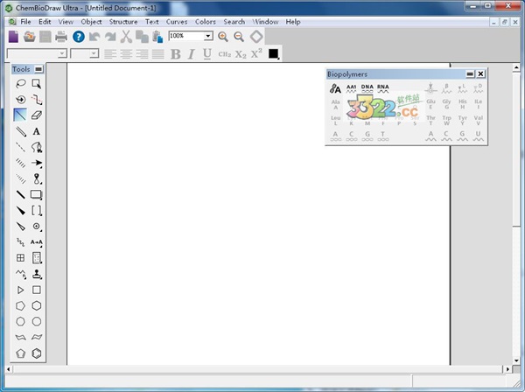Open the Object menu
Screen dimensions: 525x392
[x=91, y=22]
